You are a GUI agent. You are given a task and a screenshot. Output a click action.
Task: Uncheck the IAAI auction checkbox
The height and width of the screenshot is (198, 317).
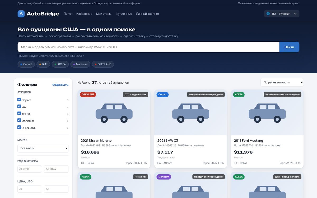[19, 106]
